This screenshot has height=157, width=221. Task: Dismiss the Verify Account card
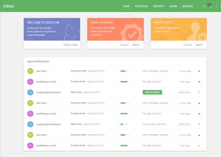tap(124, 45)
